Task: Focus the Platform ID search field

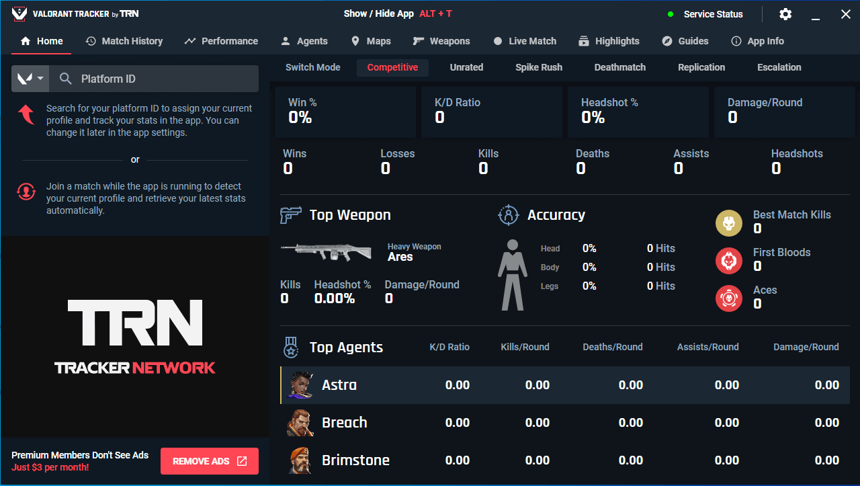Action: pyautogui.click(x=155, y=79)
